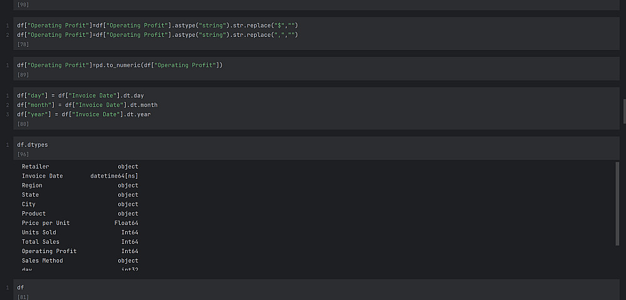Click the notebook page scrollbar thumb

(x=624, y=111)
